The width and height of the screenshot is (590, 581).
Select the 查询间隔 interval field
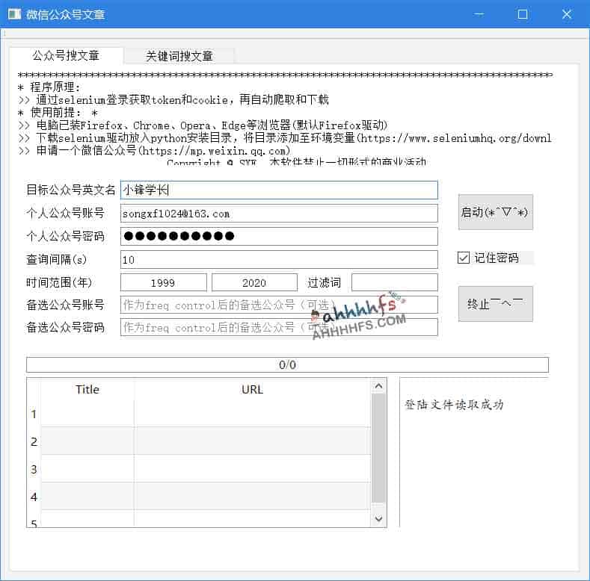pyautogui.click(x=279, y=260)
